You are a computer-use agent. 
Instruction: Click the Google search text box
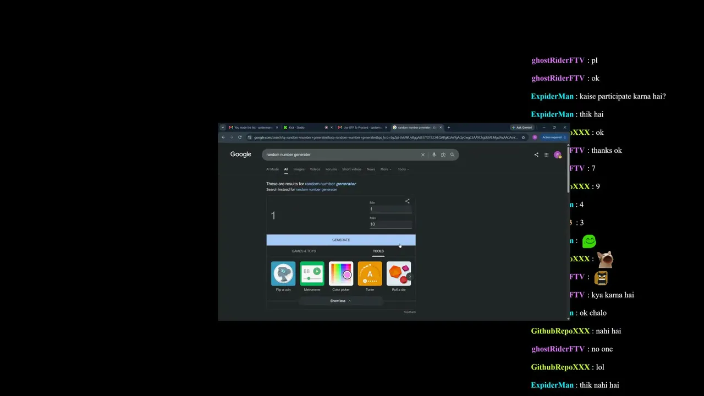tap(341, 155)
